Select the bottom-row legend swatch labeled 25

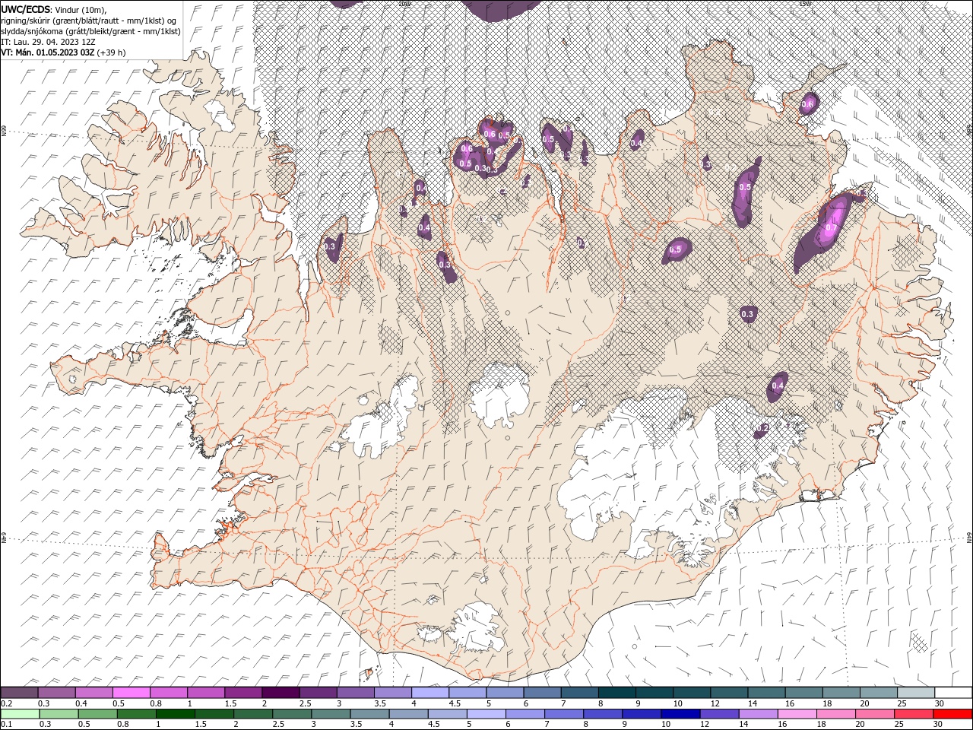(x=913, y=714)
